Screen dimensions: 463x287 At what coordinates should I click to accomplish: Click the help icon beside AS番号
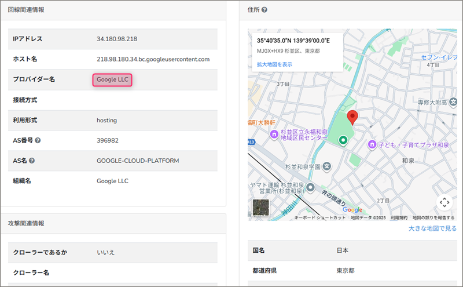click(x=38, y=140)
